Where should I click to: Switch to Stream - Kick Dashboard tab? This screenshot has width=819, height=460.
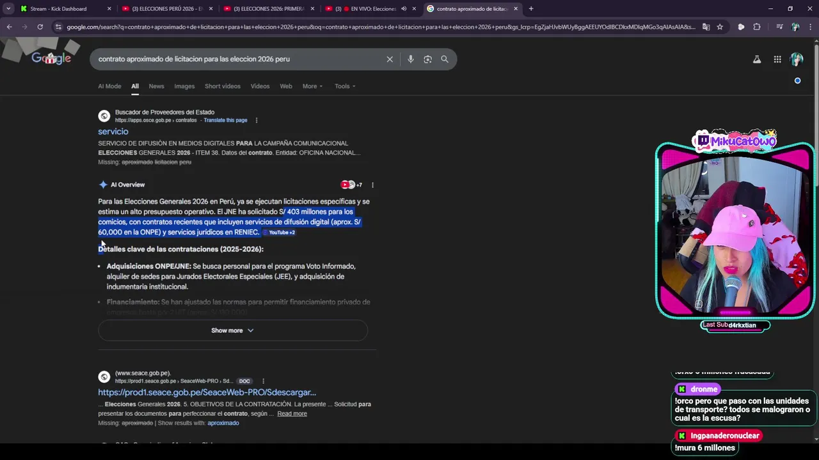tap(59, 9)
